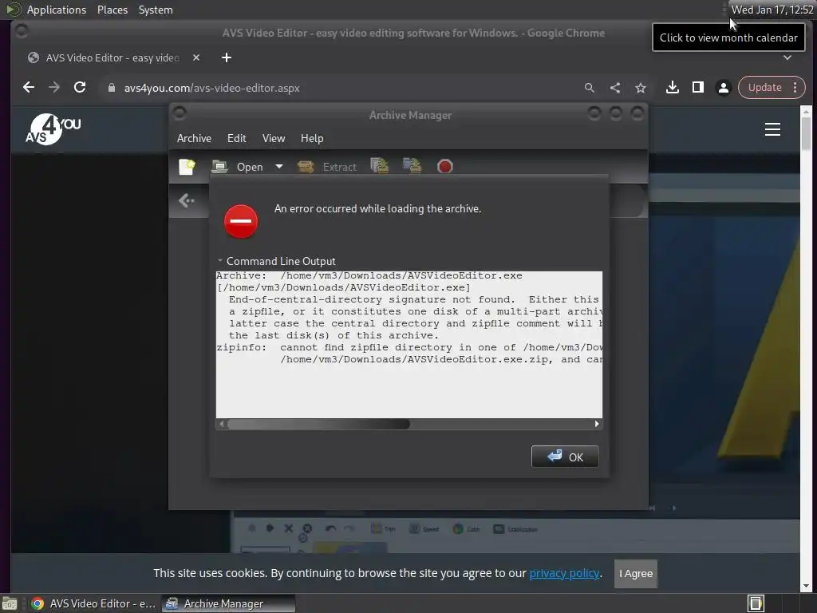Click the left scroll arrow of output
817x613 pixels.
tap(222, 424)
